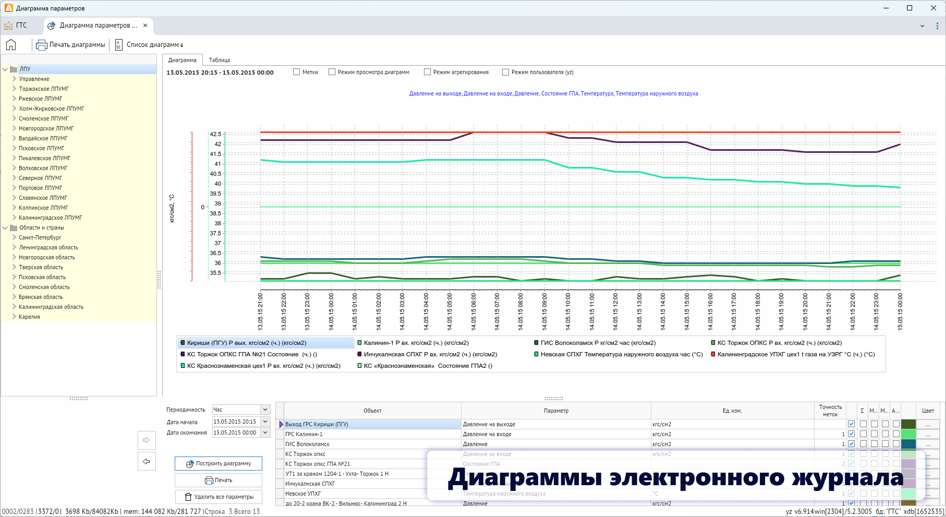
Task: Click the Невская СПХГ legend color marker
Action: [536, 354]
